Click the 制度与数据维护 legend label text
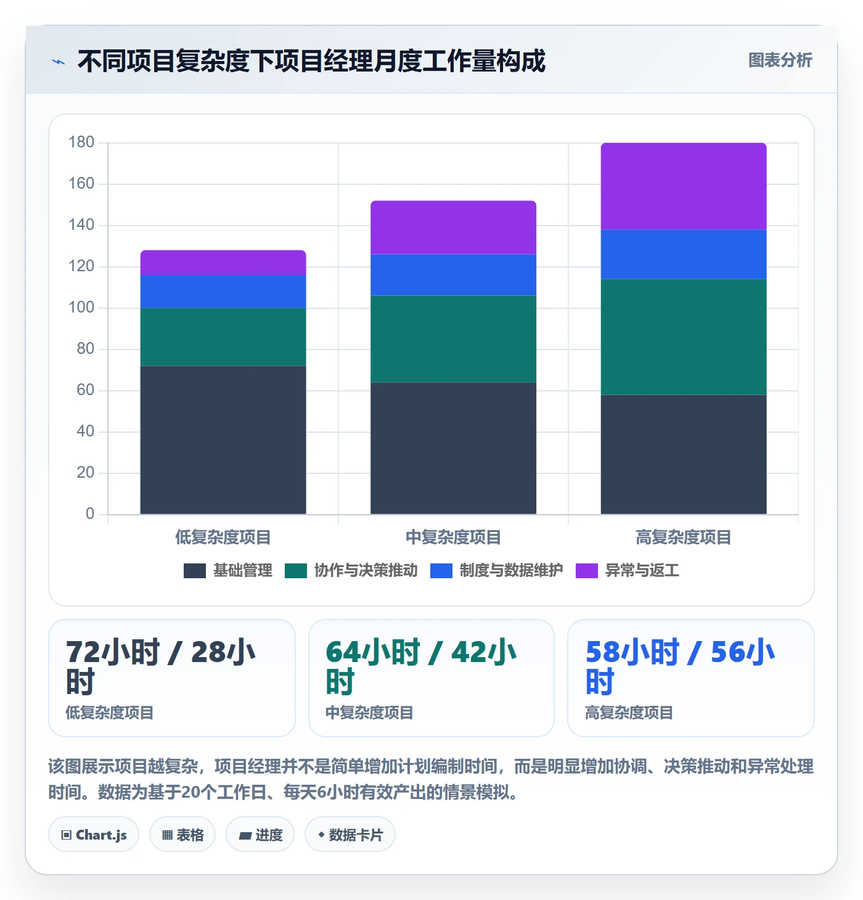This screenshot has height=900, width=863. (x=512, y=571)
